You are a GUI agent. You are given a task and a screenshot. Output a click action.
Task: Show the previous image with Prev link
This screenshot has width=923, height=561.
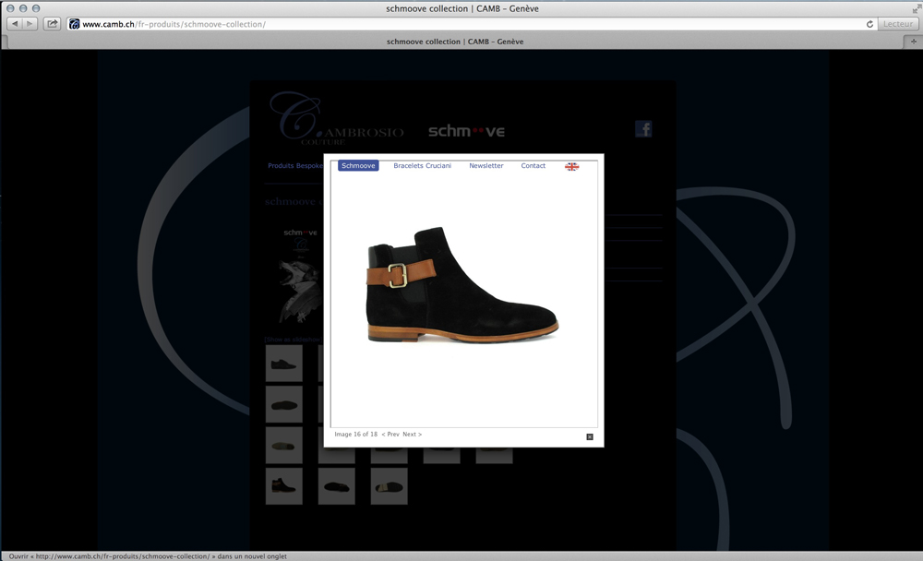click(390, 435)
